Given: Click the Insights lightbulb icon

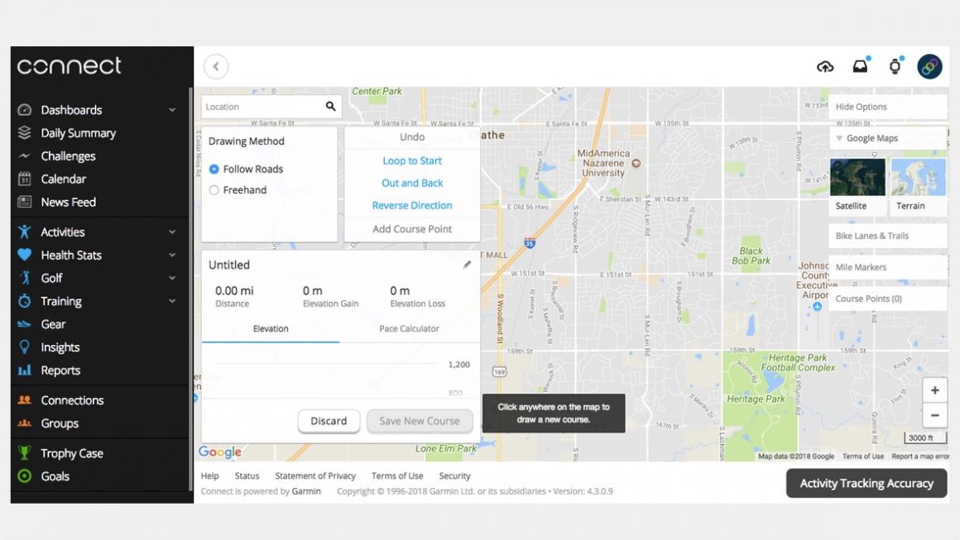Looking at the screenshot, I should pyautogui.click(x=25, y=347).
